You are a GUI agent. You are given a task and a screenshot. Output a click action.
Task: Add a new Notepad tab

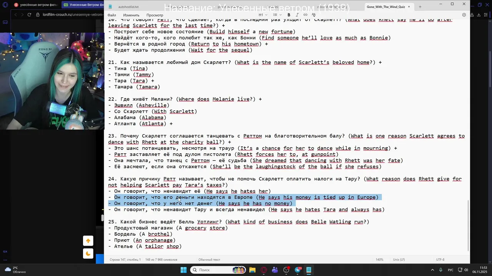[420, 7]
